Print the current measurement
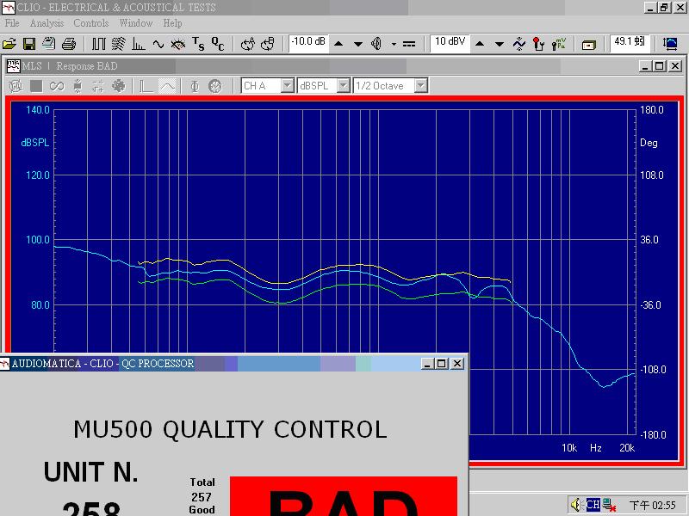689x516 pixels. [69, 44]
